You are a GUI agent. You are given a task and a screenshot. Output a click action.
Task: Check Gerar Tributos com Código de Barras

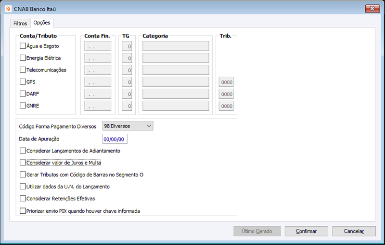click(x=23, y=175)
